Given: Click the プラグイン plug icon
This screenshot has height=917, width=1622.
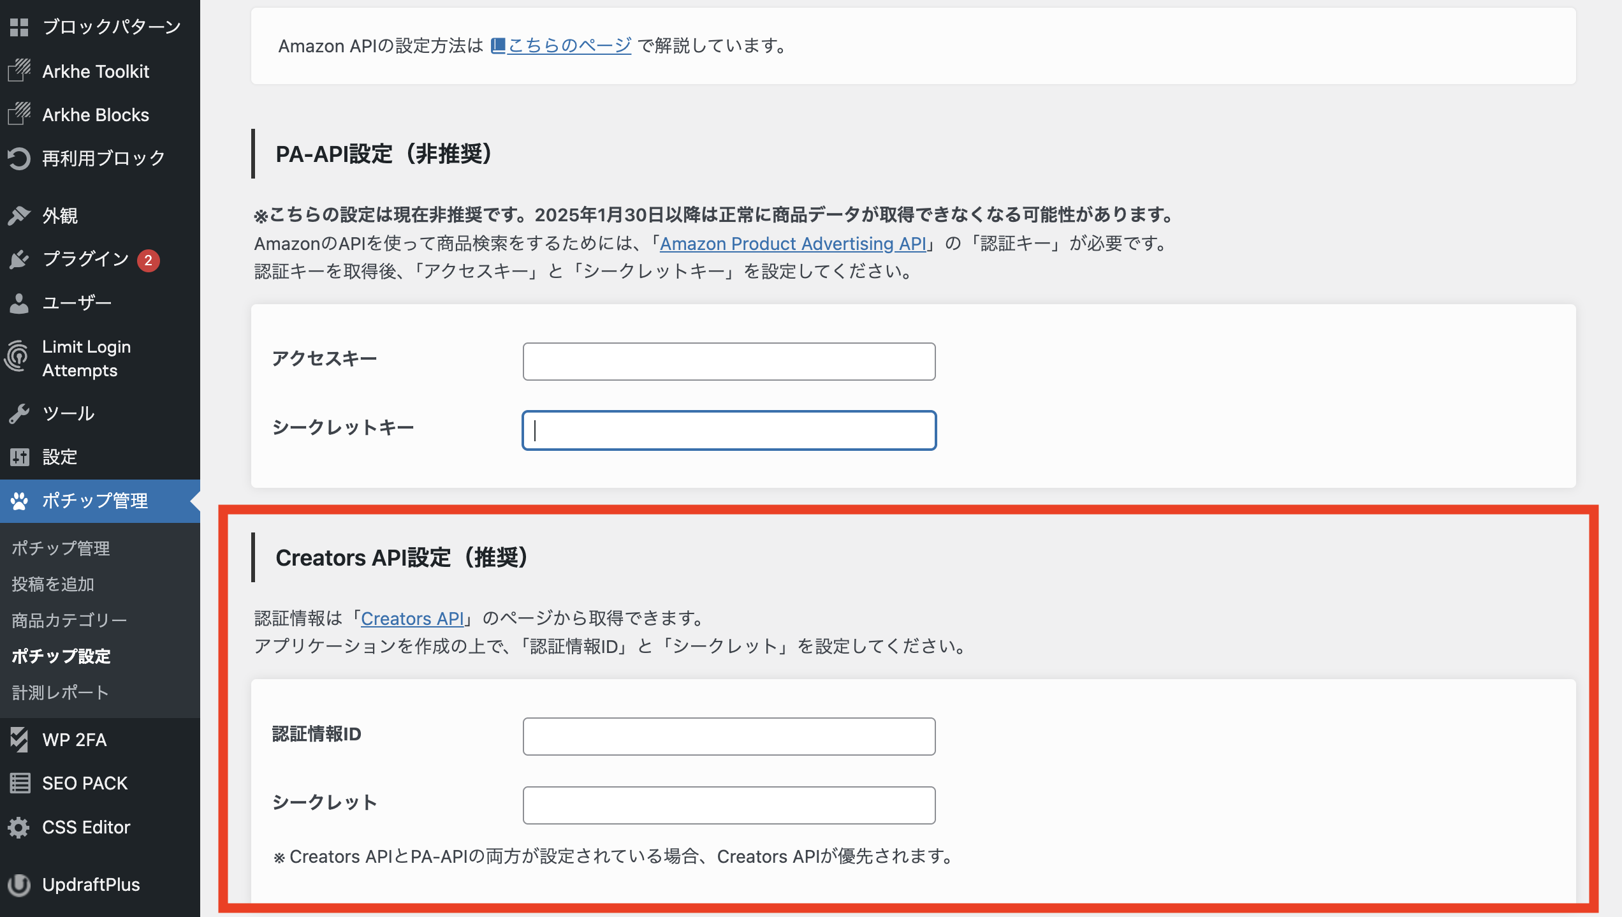Looking at the screenshot, I should (x=19, y=259).
